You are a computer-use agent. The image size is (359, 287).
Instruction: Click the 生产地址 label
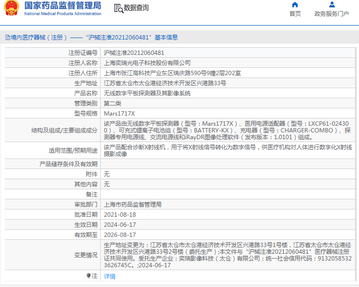tap(86, 83)
